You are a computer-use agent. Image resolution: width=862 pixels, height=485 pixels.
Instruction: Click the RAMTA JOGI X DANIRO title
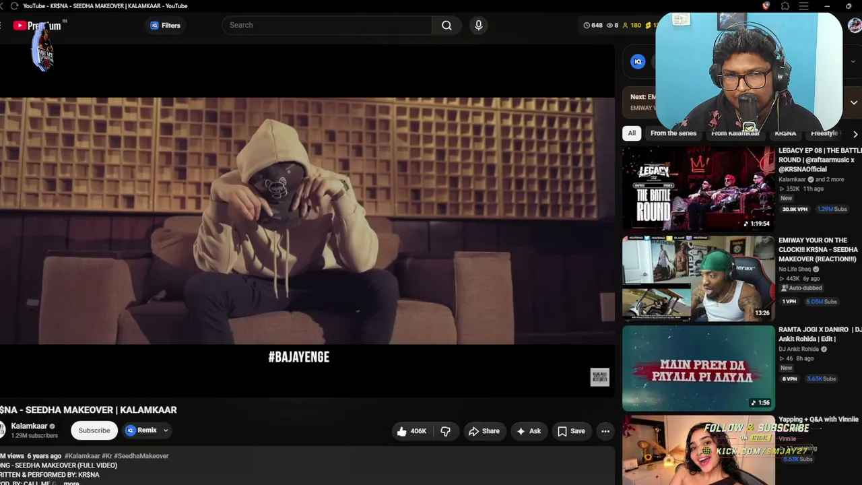(x=820, y=334)
